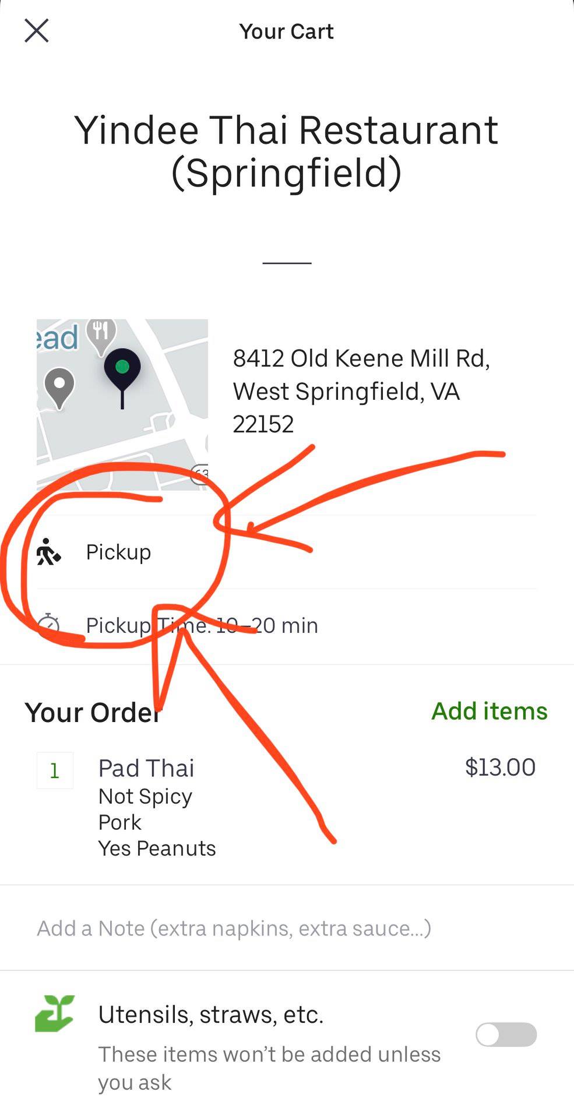Tap the walking person Pickup icon
Screen dimensions: 574x1109
(x=48, y=552)
